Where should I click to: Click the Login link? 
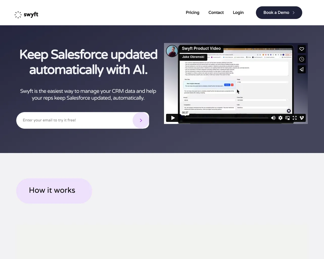click(238, 12)
